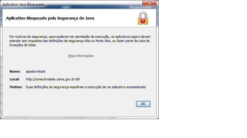Click the padlock security warning icon
This screenshot has height=138, width=247.
pos(143,18)
